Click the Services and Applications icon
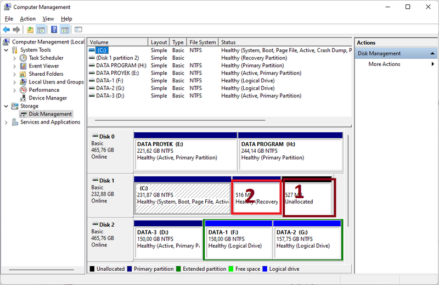The height and width of the screenshot is (285, 439). pos(15,122)
